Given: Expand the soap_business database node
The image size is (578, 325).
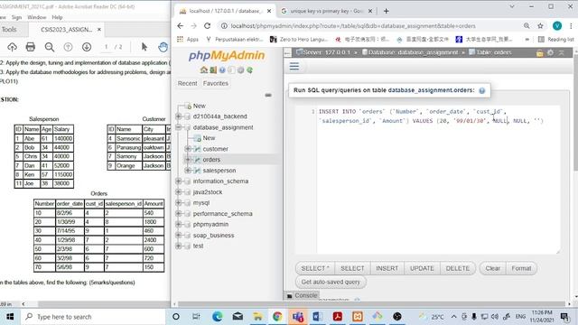Looking at the screenshot, I should [179, 235].
